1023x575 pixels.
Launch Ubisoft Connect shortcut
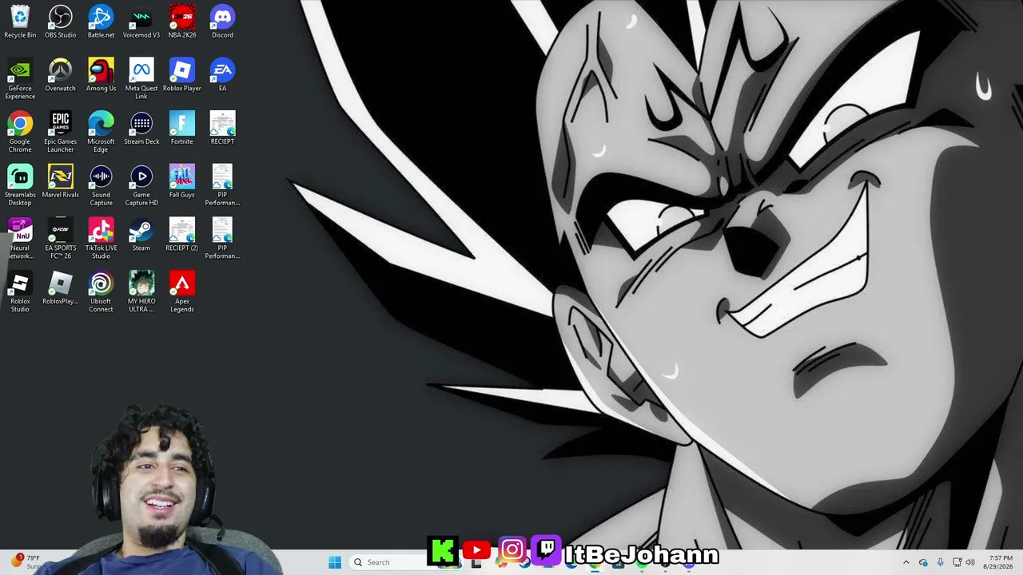pos(101,291)
